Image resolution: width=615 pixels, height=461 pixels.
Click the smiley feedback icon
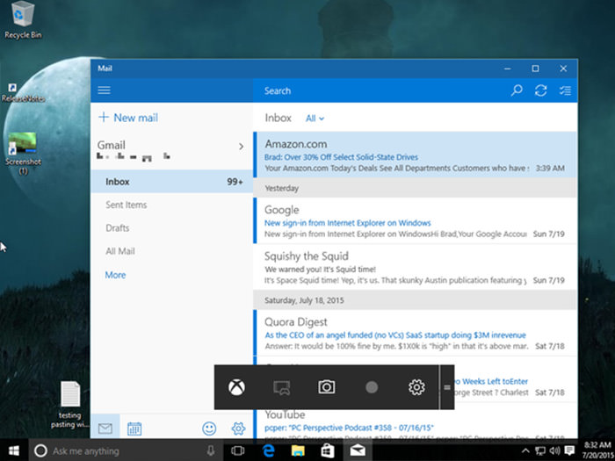click(x=209, y=429)
